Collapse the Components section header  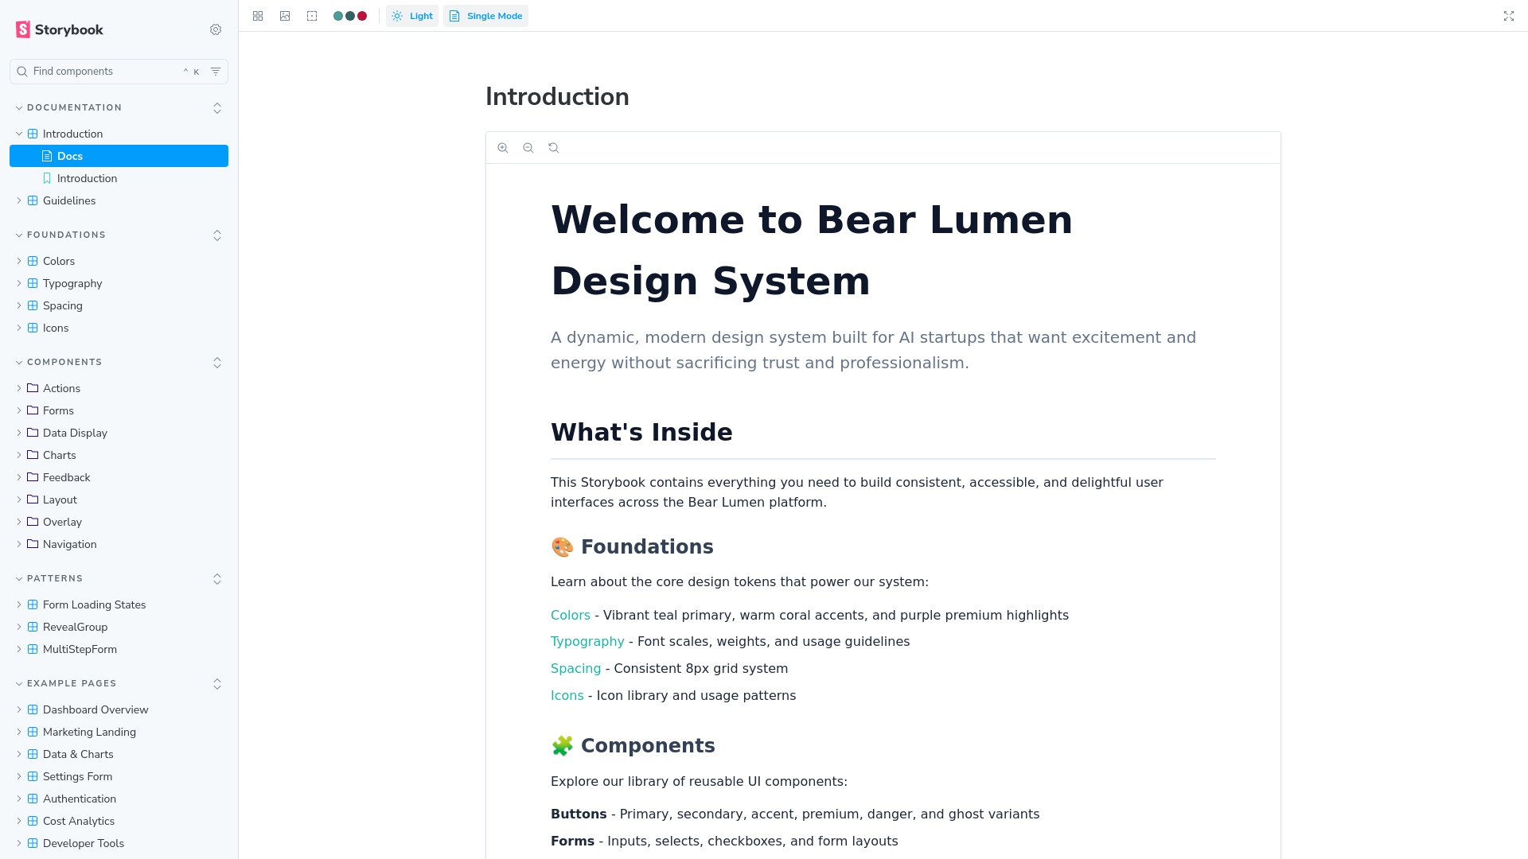point(60,363)
